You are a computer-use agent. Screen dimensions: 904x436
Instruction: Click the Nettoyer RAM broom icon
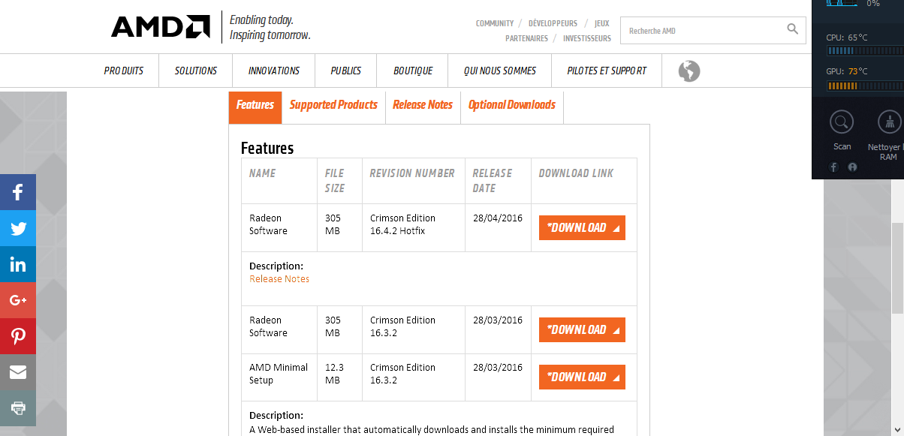[890, 122]
